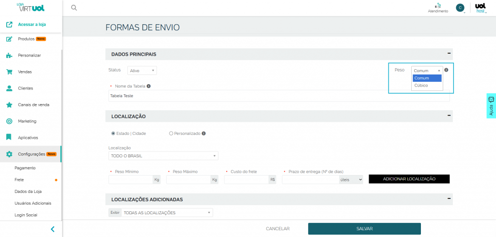496x237 pixels.
Task: Click info icon beside Nome da Tabela
Action: pos(149,86)
